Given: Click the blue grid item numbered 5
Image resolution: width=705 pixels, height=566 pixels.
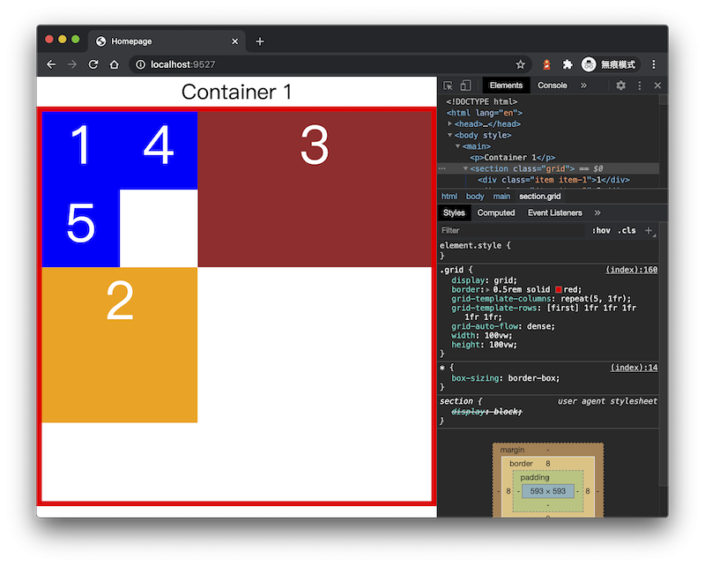Looking at the screenshot, I should pyautogui.click(x=81, y=228).
